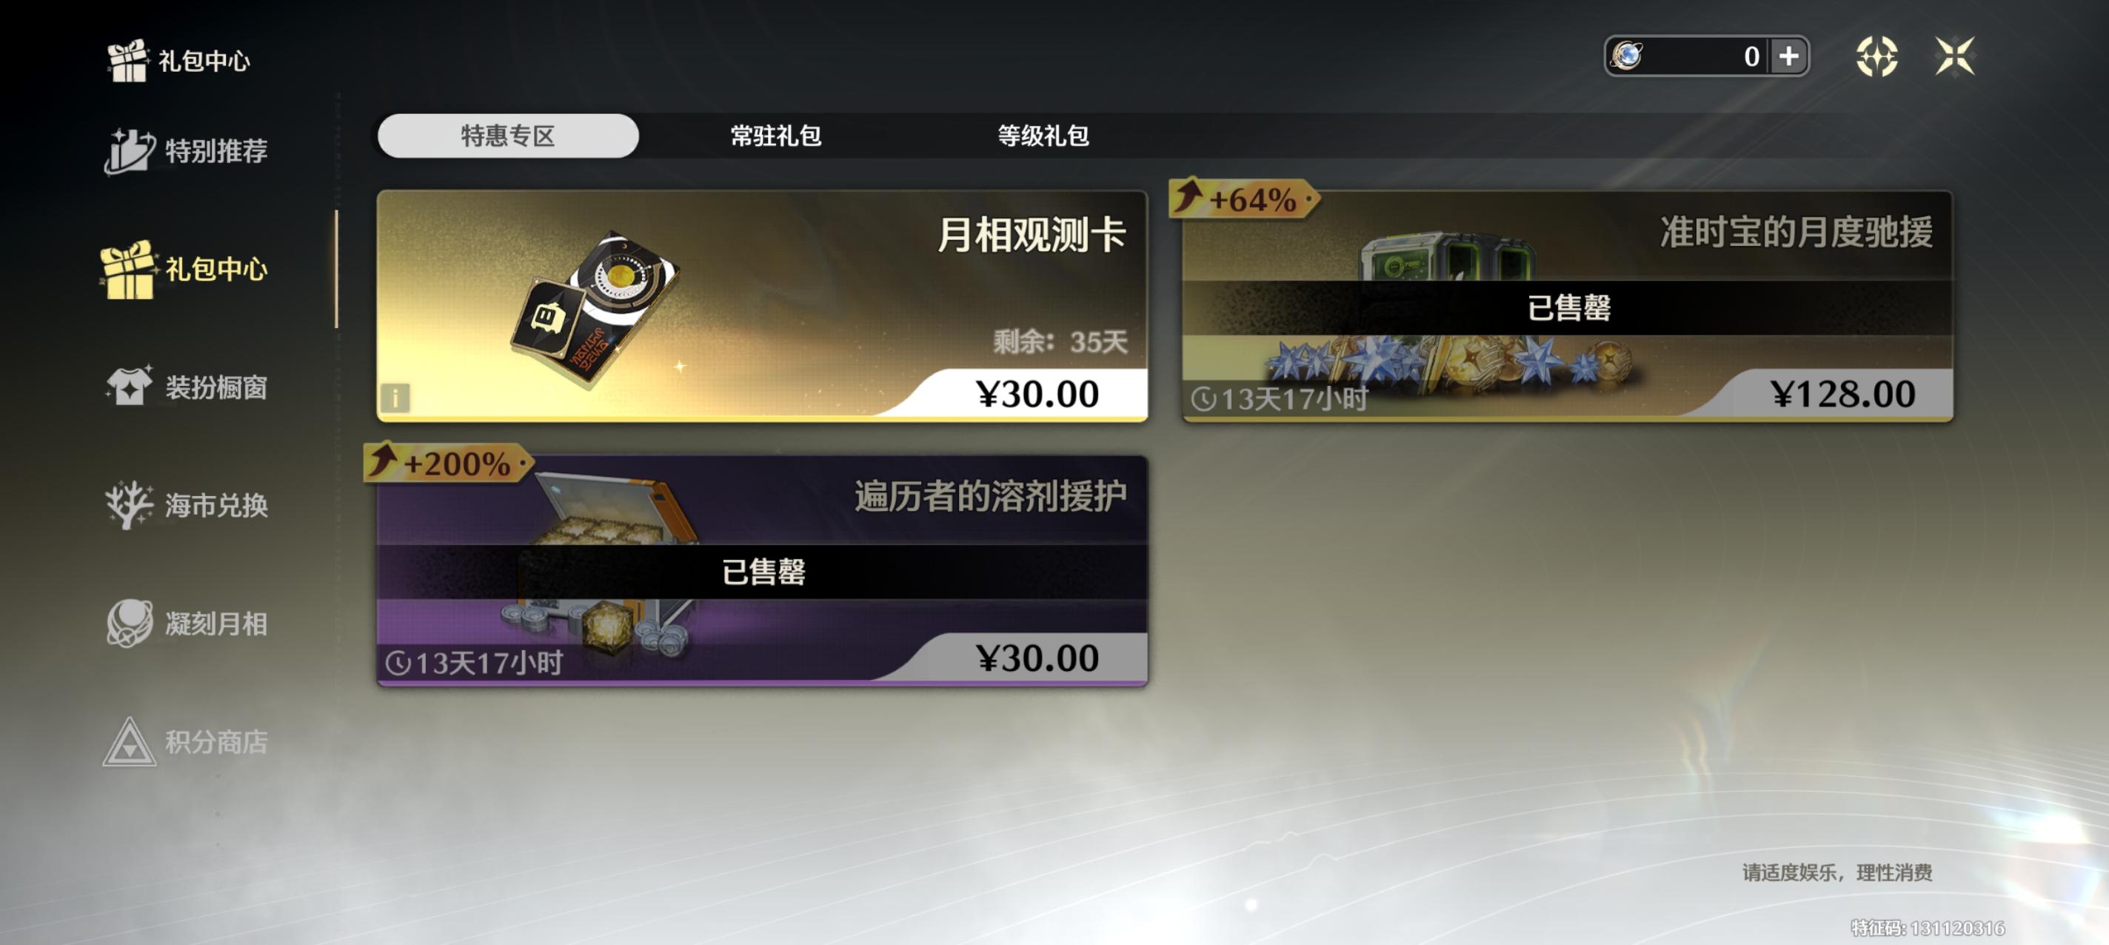Open 装扮橱窗 outfit shop
The height and width of the screenshot is (945, 2109).
pyautogui.click(x=187, y=387)
